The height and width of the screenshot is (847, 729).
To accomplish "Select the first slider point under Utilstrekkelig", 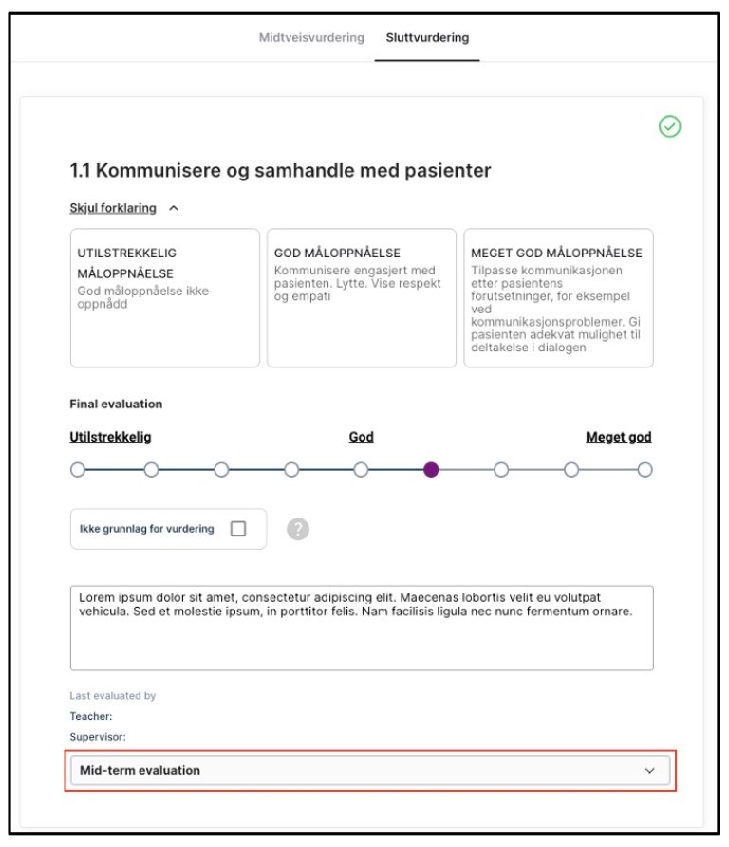I will click(78, 469).
